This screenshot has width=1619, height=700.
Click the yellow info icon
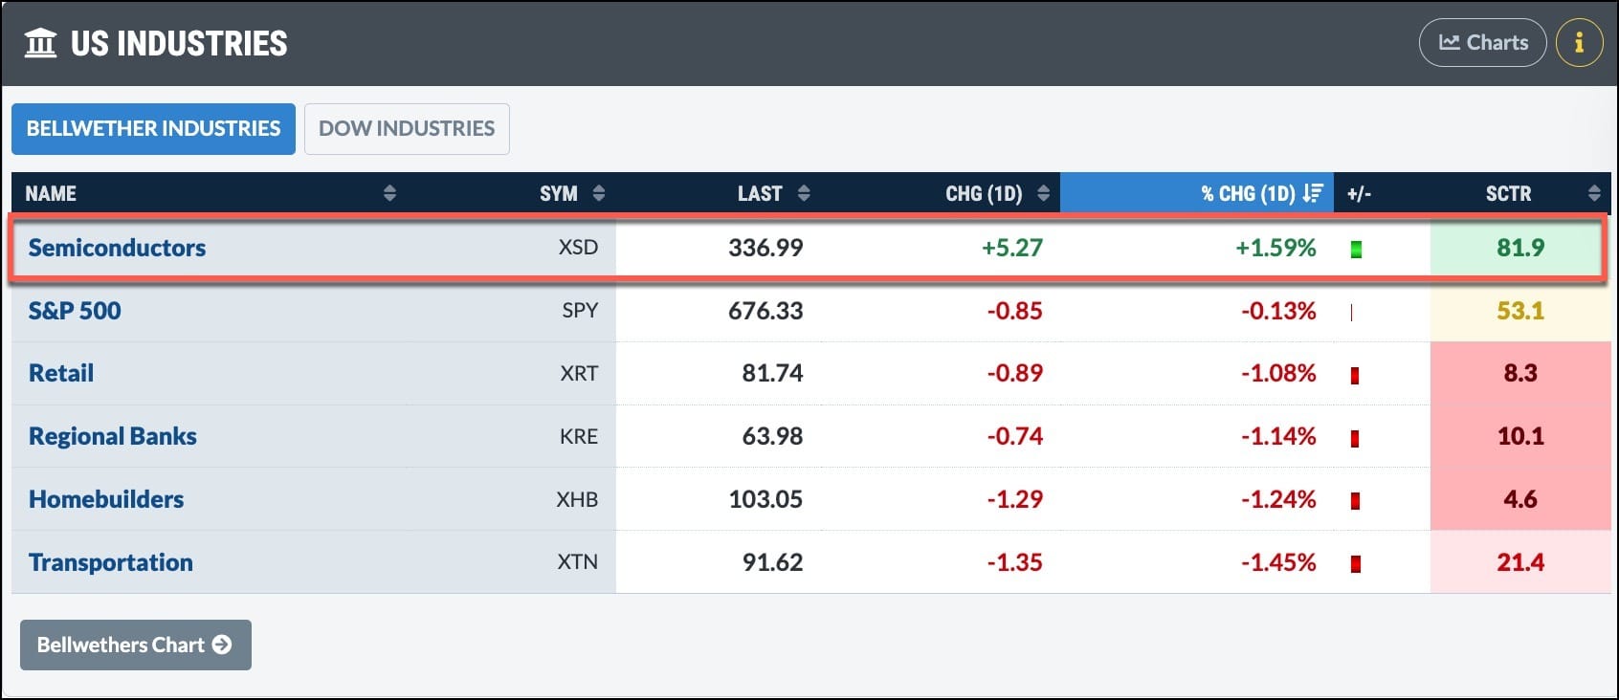pyautogui.click(x=1579, y=43)
